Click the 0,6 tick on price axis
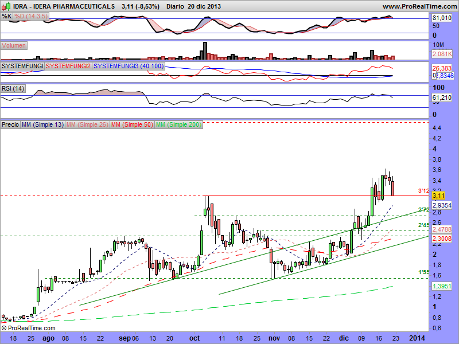Viewport: 459px width, 344px height. [x=437, y=328]
